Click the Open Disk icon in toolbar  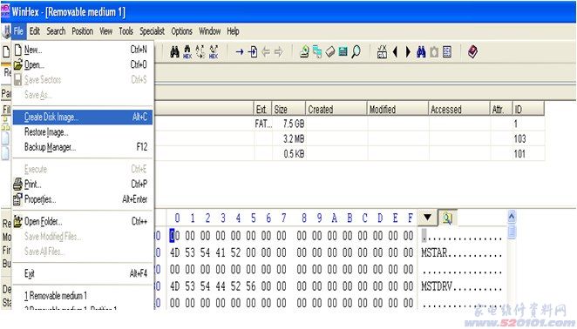tap(304, 52)
